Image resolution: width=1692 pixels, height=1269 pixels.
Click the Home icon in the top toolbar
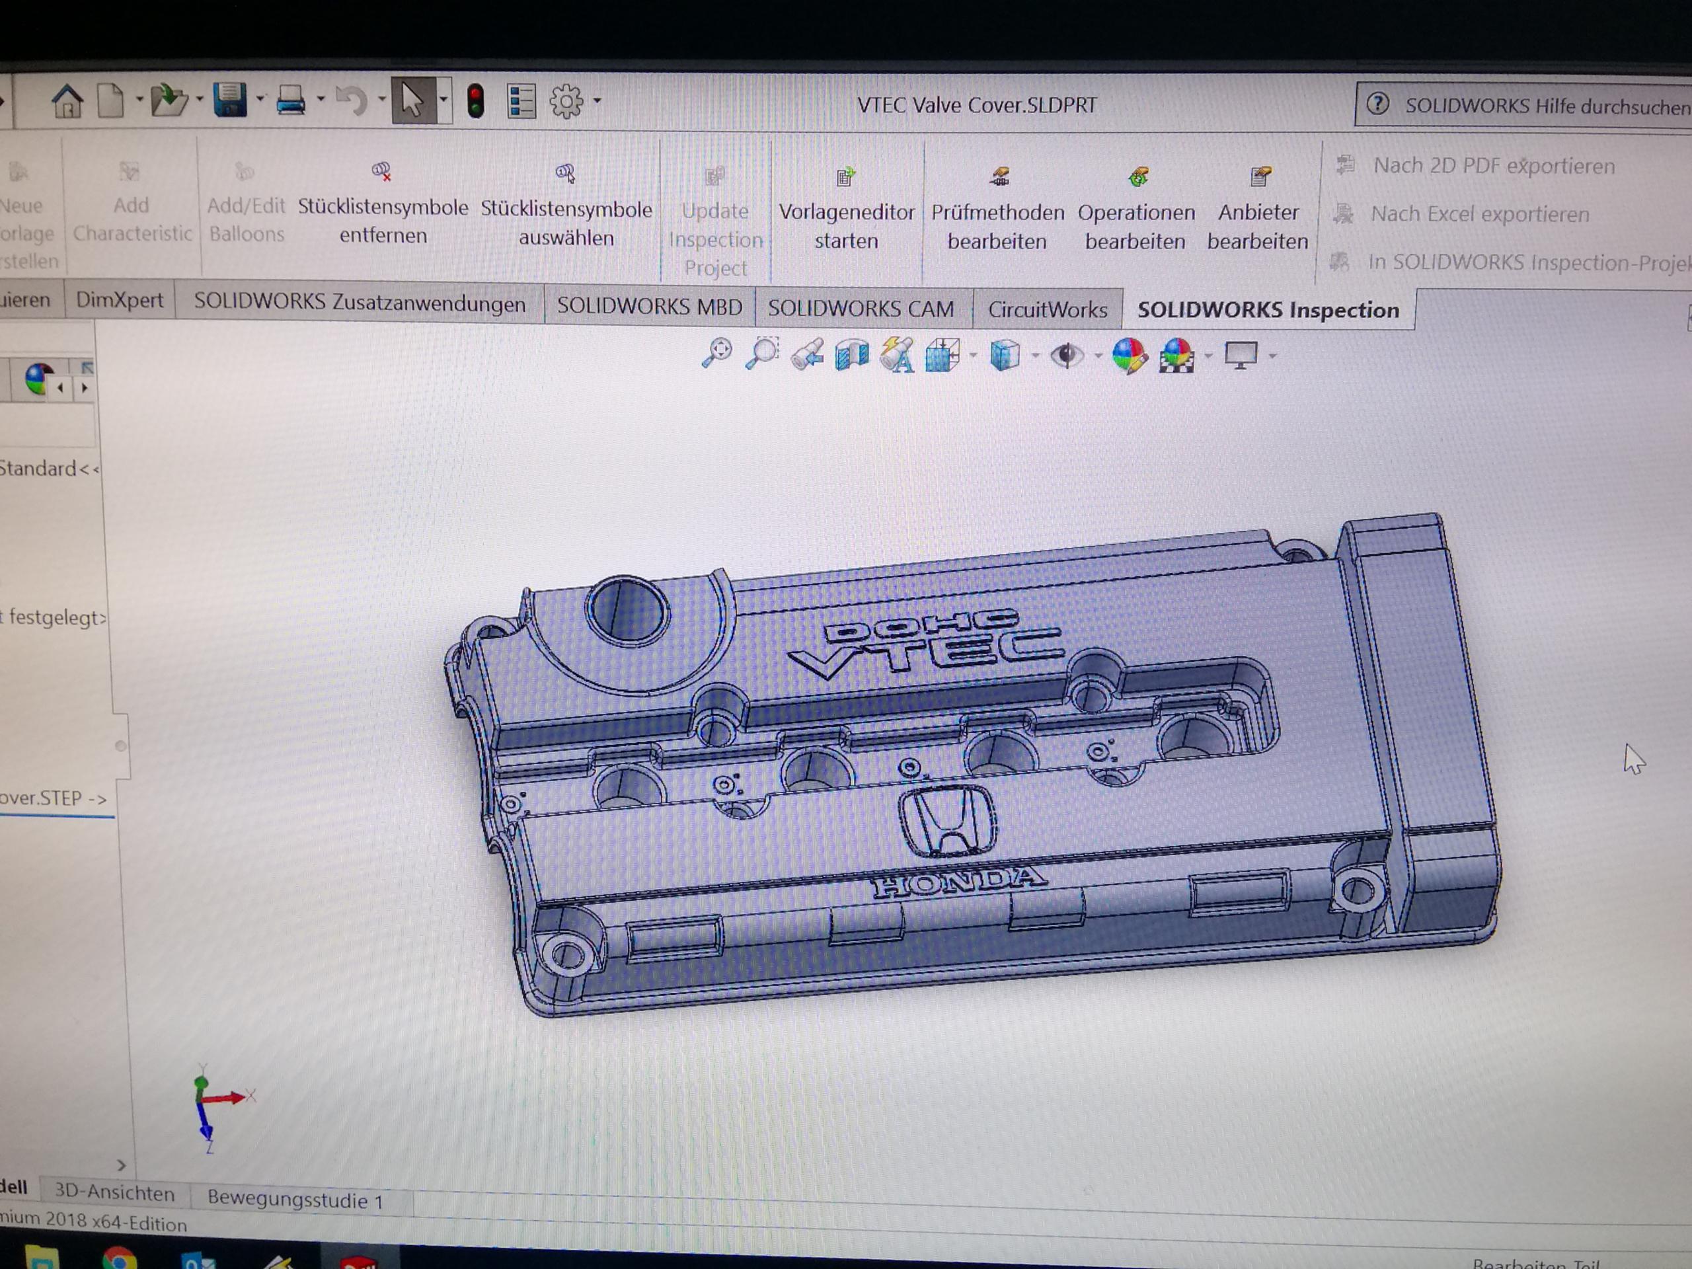(x=67, y=101)
